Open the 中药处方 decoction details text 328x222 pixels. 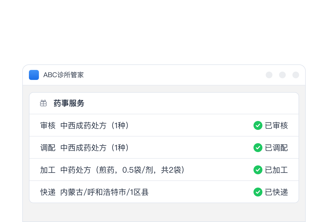pos(123,170)
